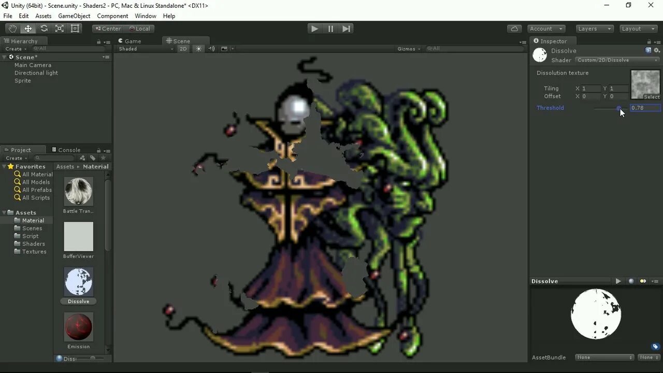
Task: Step one frame forward
Action: pyautogui.click(x=347, y=28)
